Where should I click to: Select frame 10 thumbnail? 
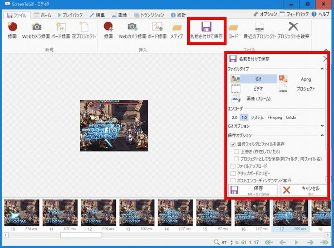coord(22,213)
